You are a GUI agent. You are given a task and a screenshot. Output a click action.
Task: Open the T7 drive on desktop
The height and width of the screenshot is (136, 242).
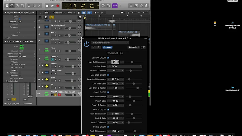pos(215,24)
